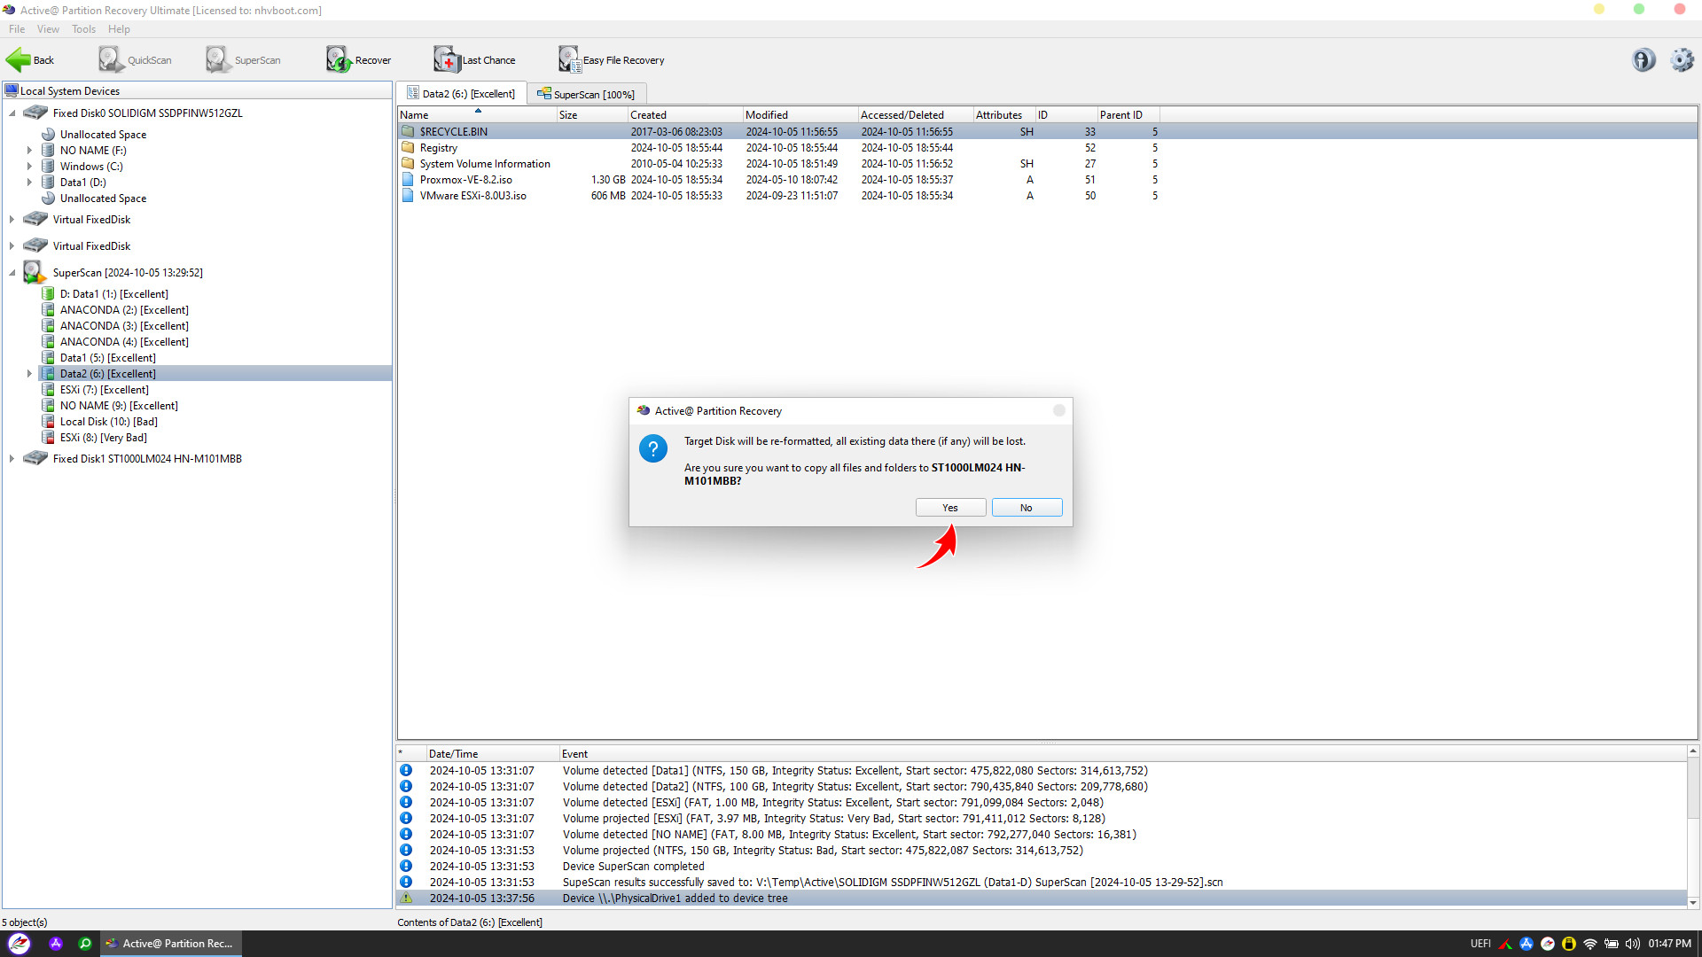Open the Tools menu

(82, 28)
